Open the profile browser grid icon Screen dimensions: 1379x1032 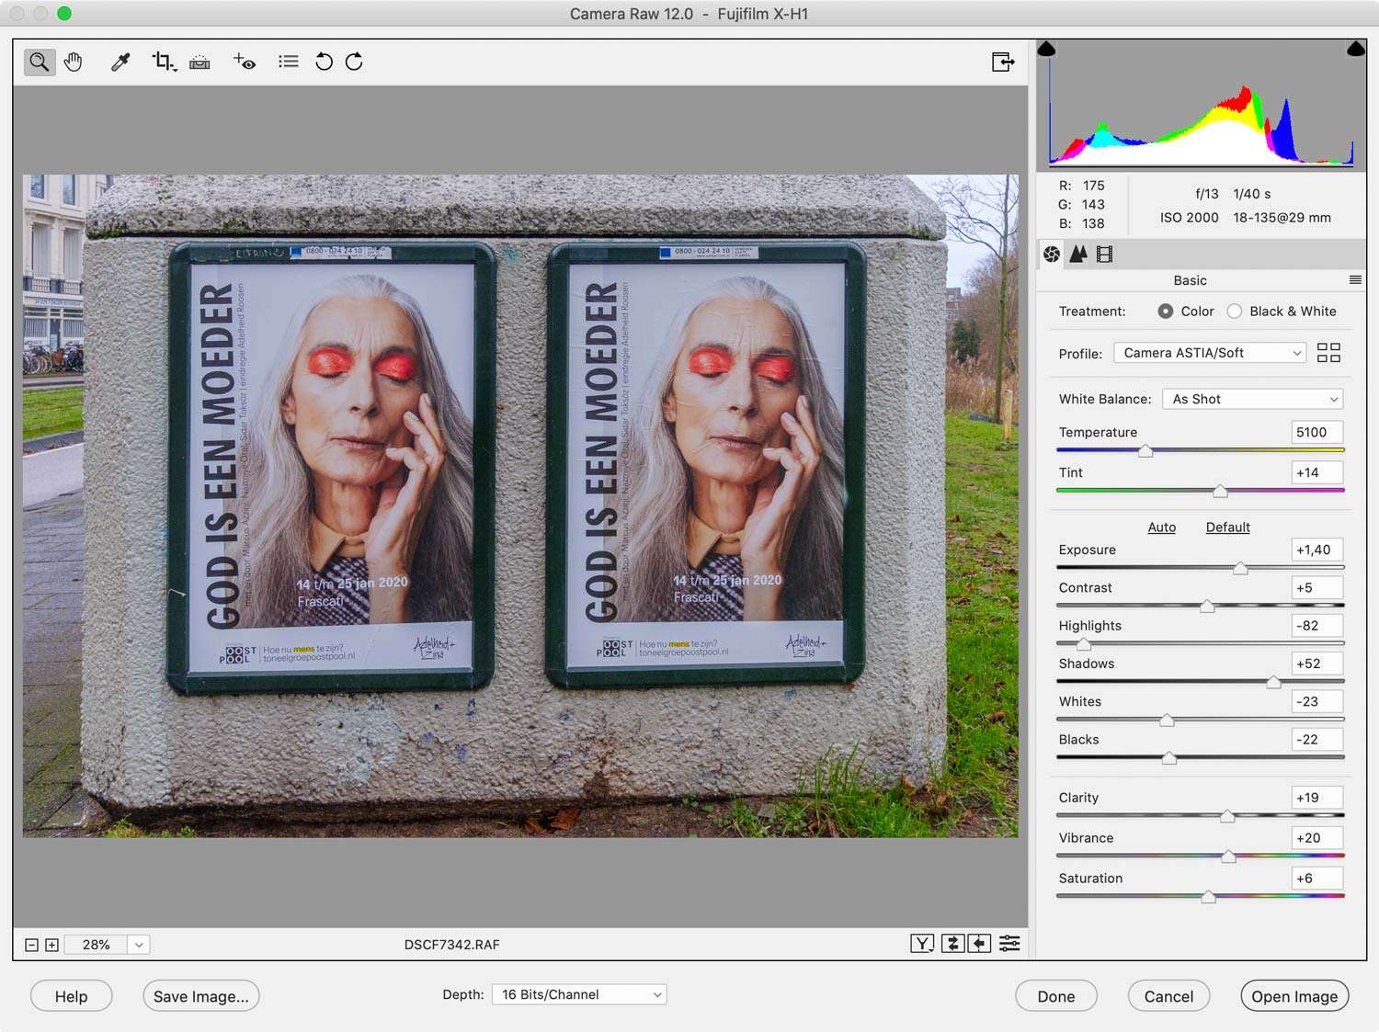click(1329, 353)
